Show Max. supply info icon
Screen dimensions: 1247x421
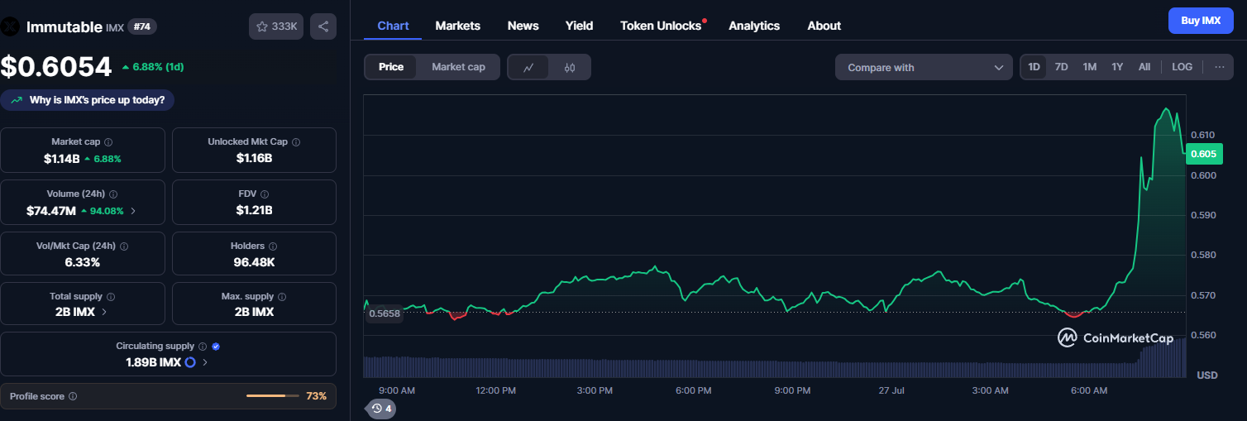[282, 297]
